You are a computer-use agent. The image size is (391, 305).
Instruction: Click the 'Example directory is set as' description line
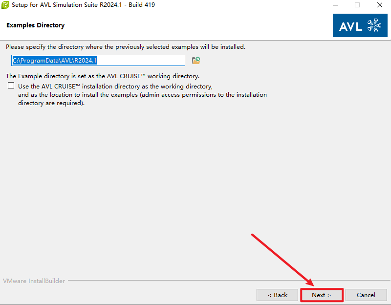pos(103,76)
